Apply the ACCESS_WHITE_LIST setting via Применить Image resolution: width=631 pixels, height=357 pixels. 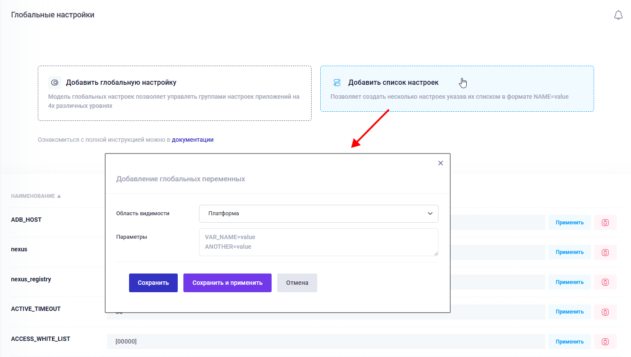[x=569, y=341]
